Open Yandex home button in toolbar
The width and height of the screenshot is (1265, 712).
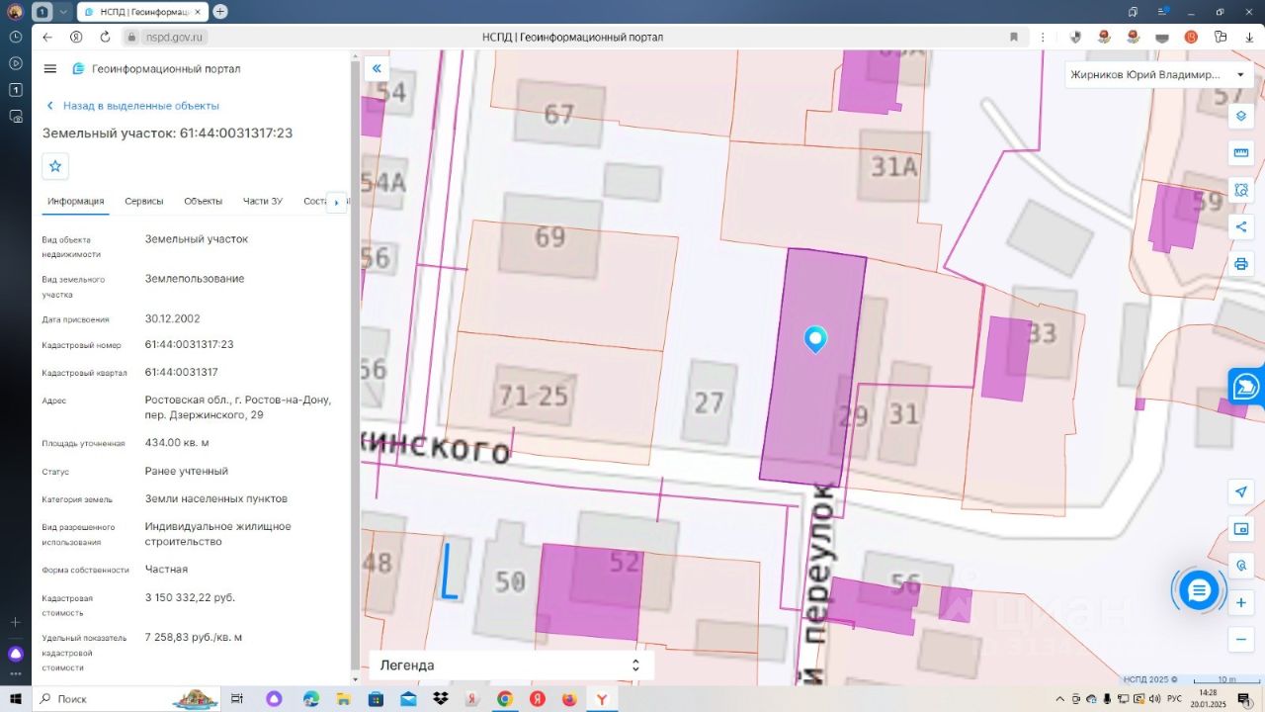click(76, 37)
